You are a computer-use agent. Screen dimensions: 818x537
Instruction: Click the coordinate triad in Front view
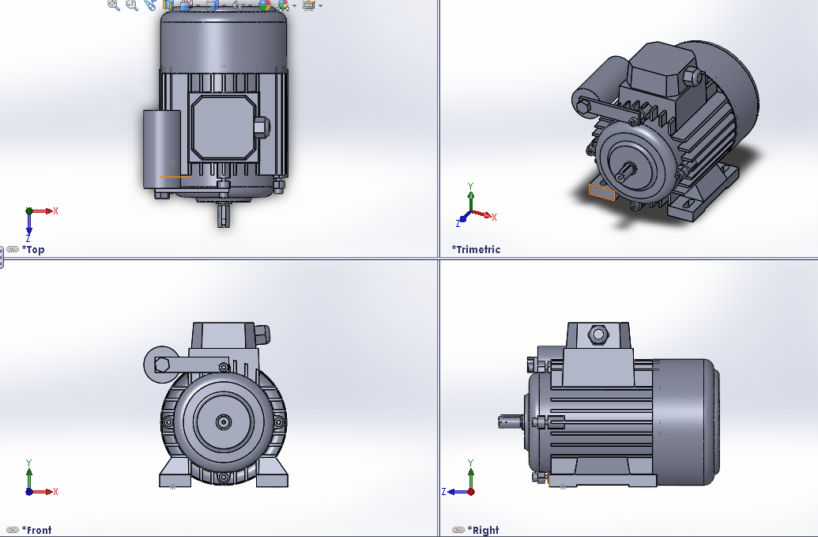tap(40, 478)
